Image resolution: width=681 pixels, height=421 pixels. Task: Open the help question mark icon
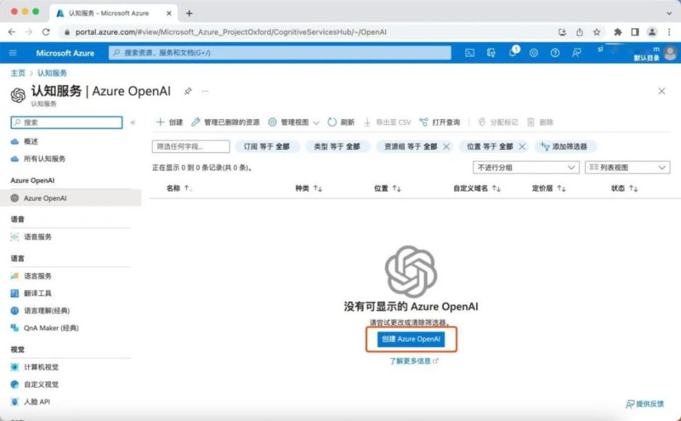pos(555,53)
